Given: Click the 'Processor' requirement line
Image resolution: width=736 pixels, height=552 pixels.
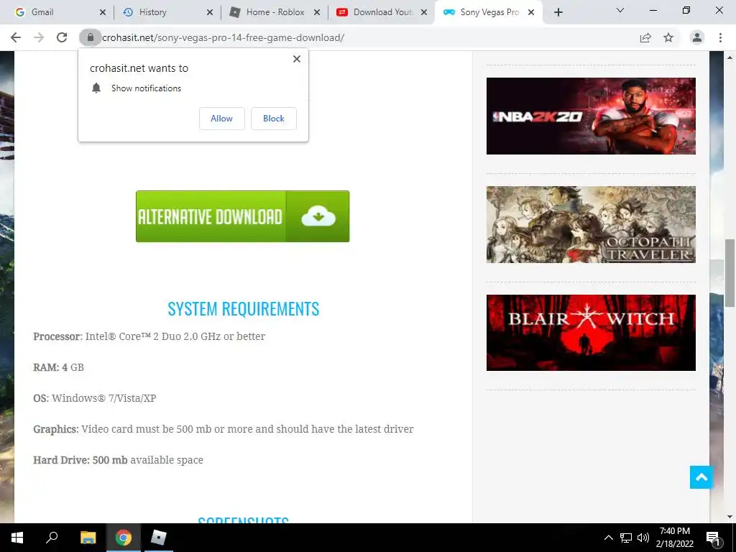Looking at the screenshot, I should tap(149, 336).
